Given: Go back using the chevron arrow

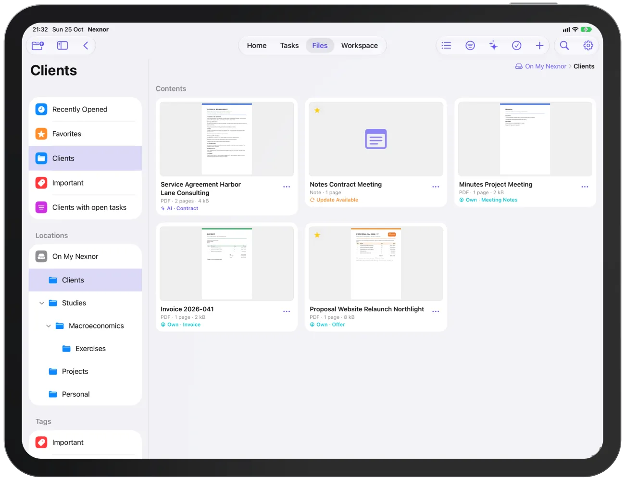Looking at the screenshot, I should (x=86, y=46).
